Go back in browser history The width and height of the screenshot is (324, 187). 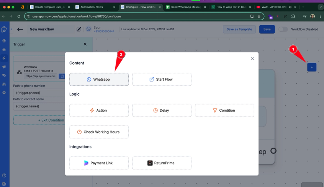tap(3, 16)
